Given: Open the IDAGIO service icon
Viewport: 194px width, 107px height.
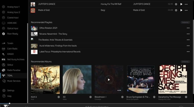Looking at the screenshot, I should click(4, 54).
